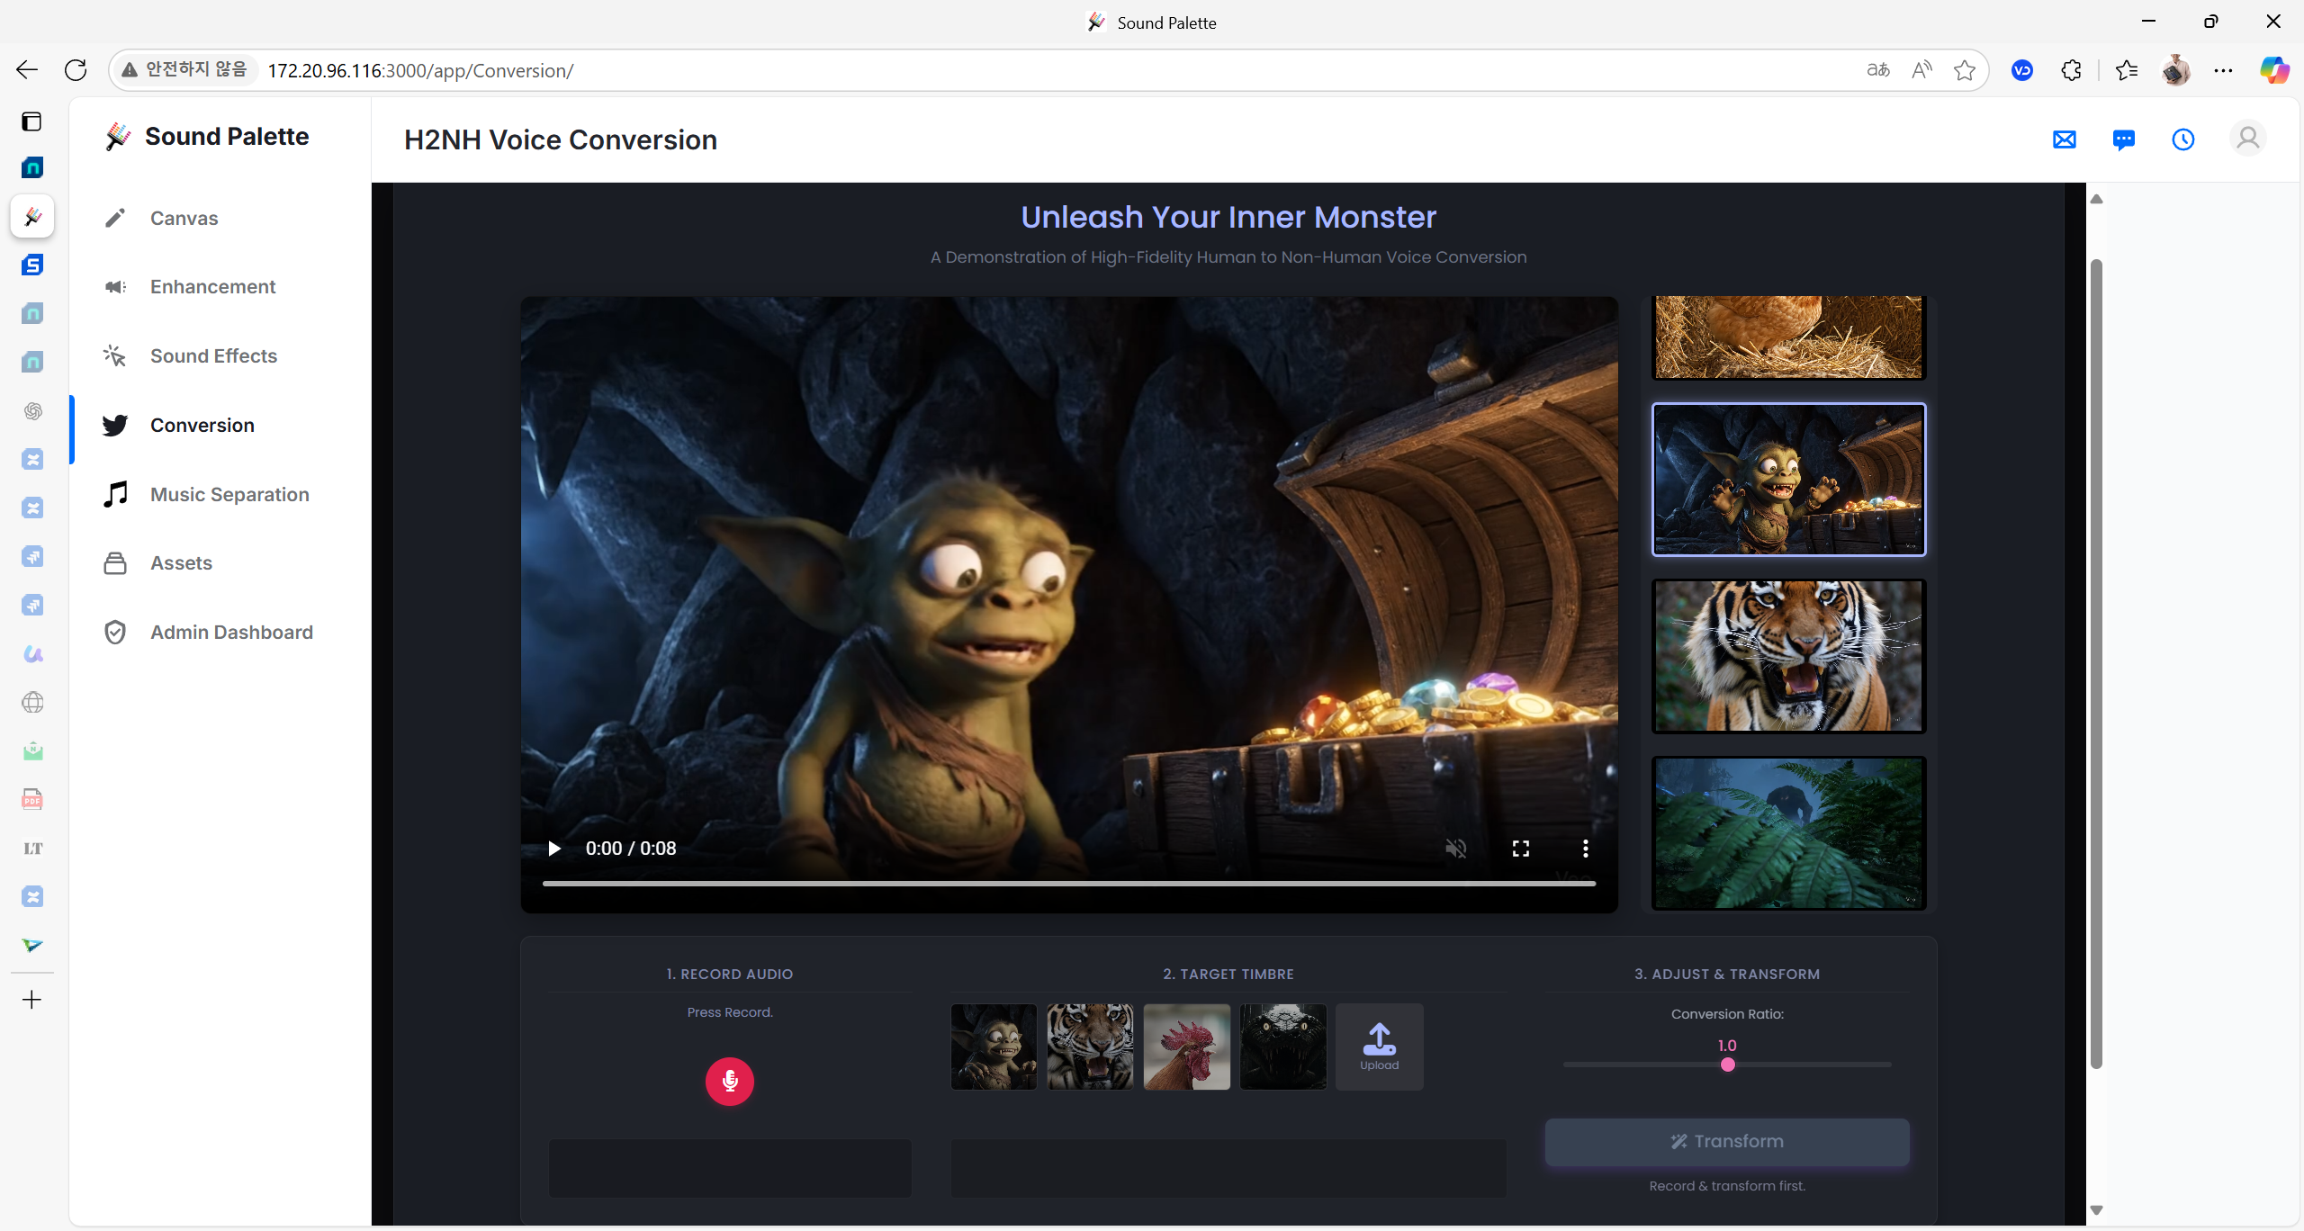Select the tiger video thumbnail

click(1788, 656)
